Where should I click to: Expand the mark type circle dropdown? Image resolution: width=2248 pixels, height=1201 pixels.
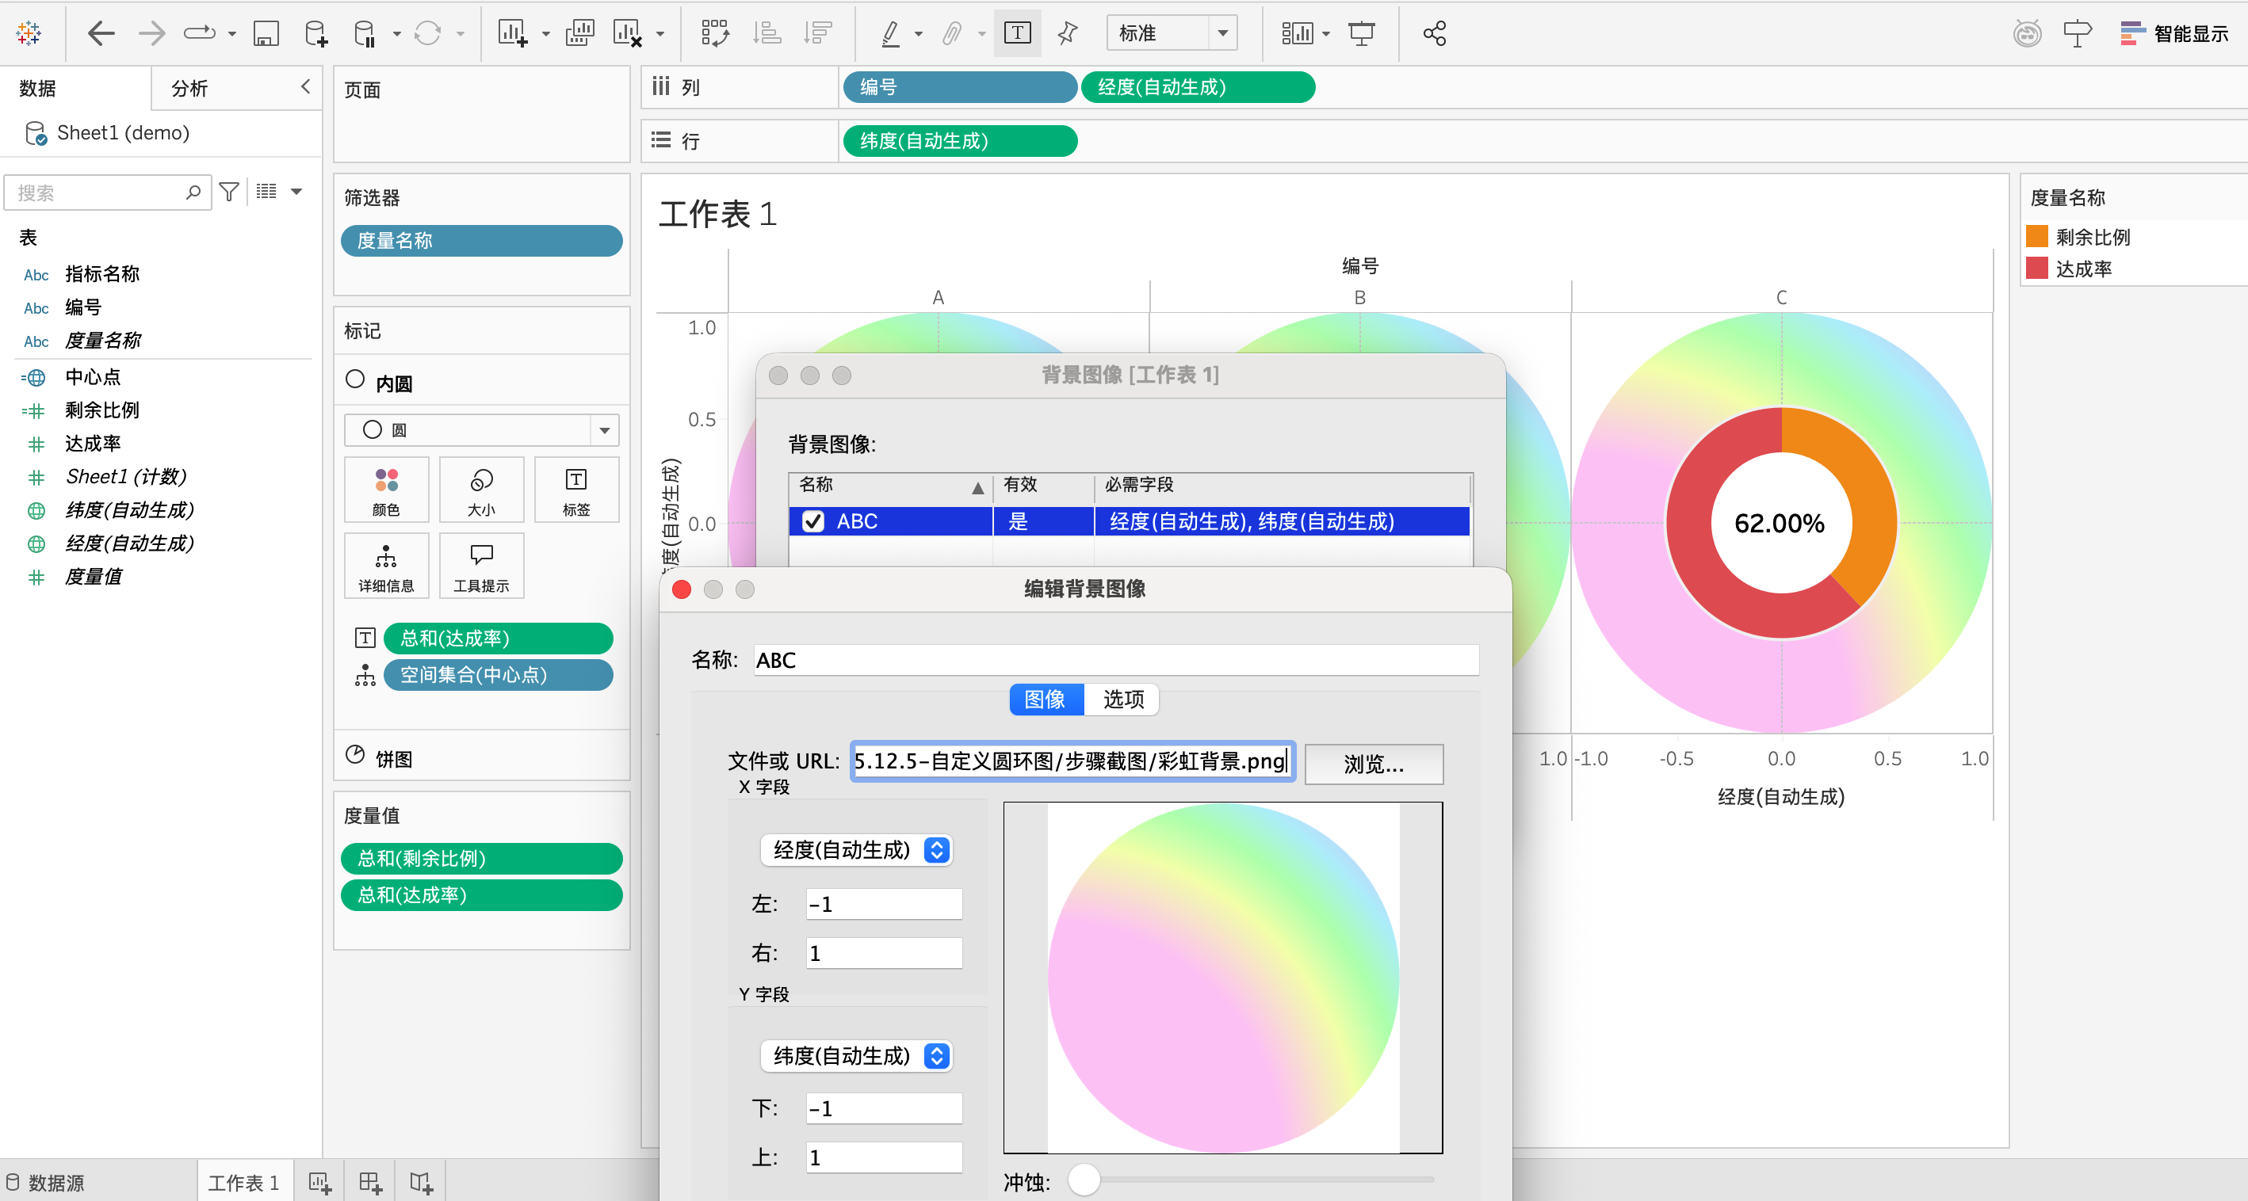[603, 430]
